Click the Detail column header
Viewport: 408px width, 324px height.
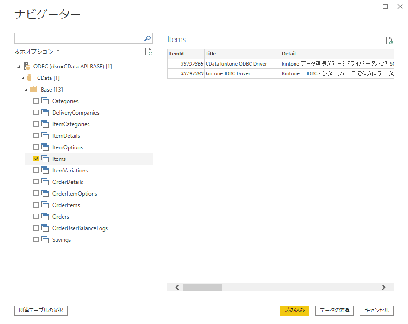[337, 54]
